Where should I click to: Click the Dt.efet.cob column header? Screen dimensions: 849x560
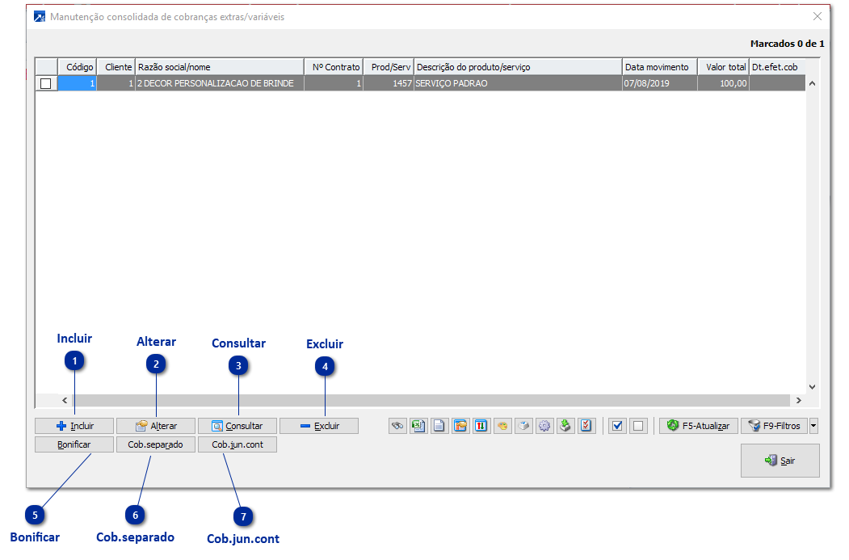pos(778,67)
